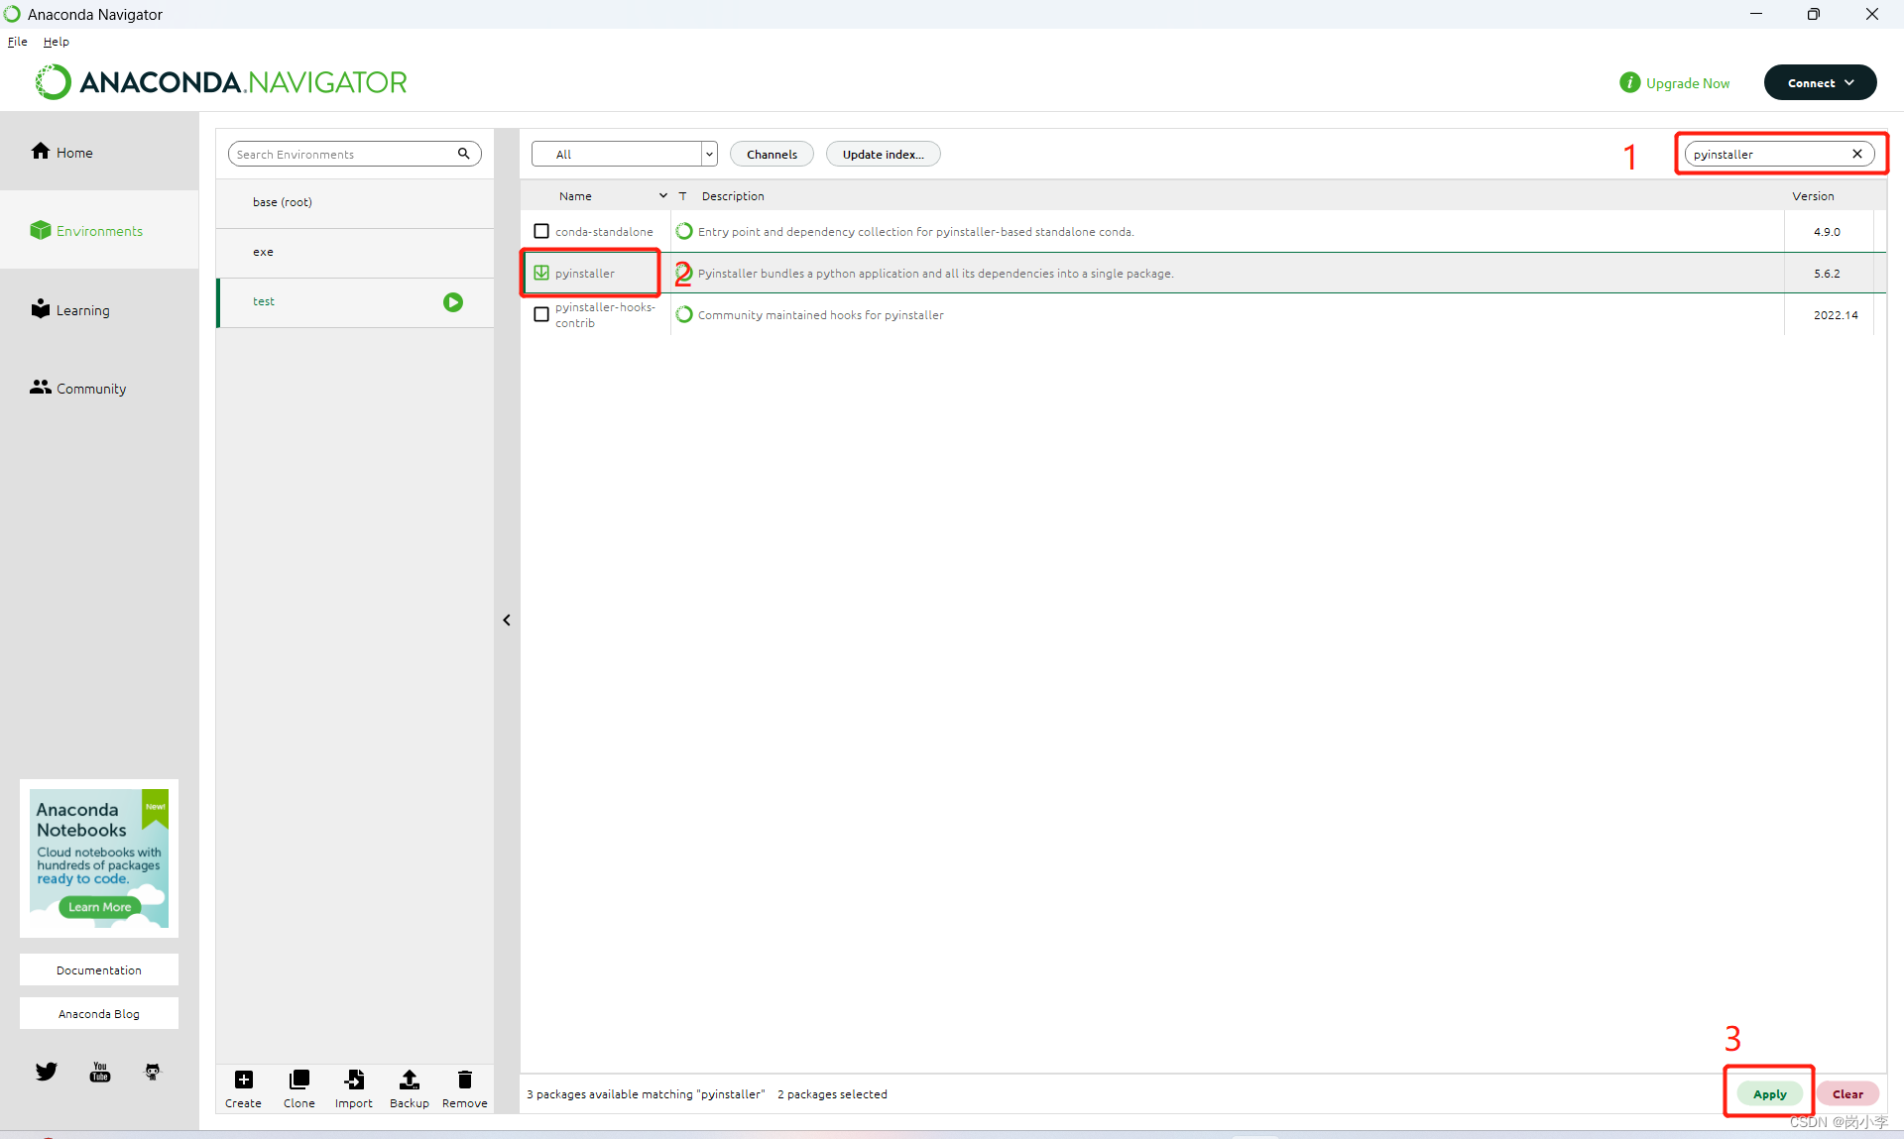Click the Anaconda Navigator logo

(221, 82)
